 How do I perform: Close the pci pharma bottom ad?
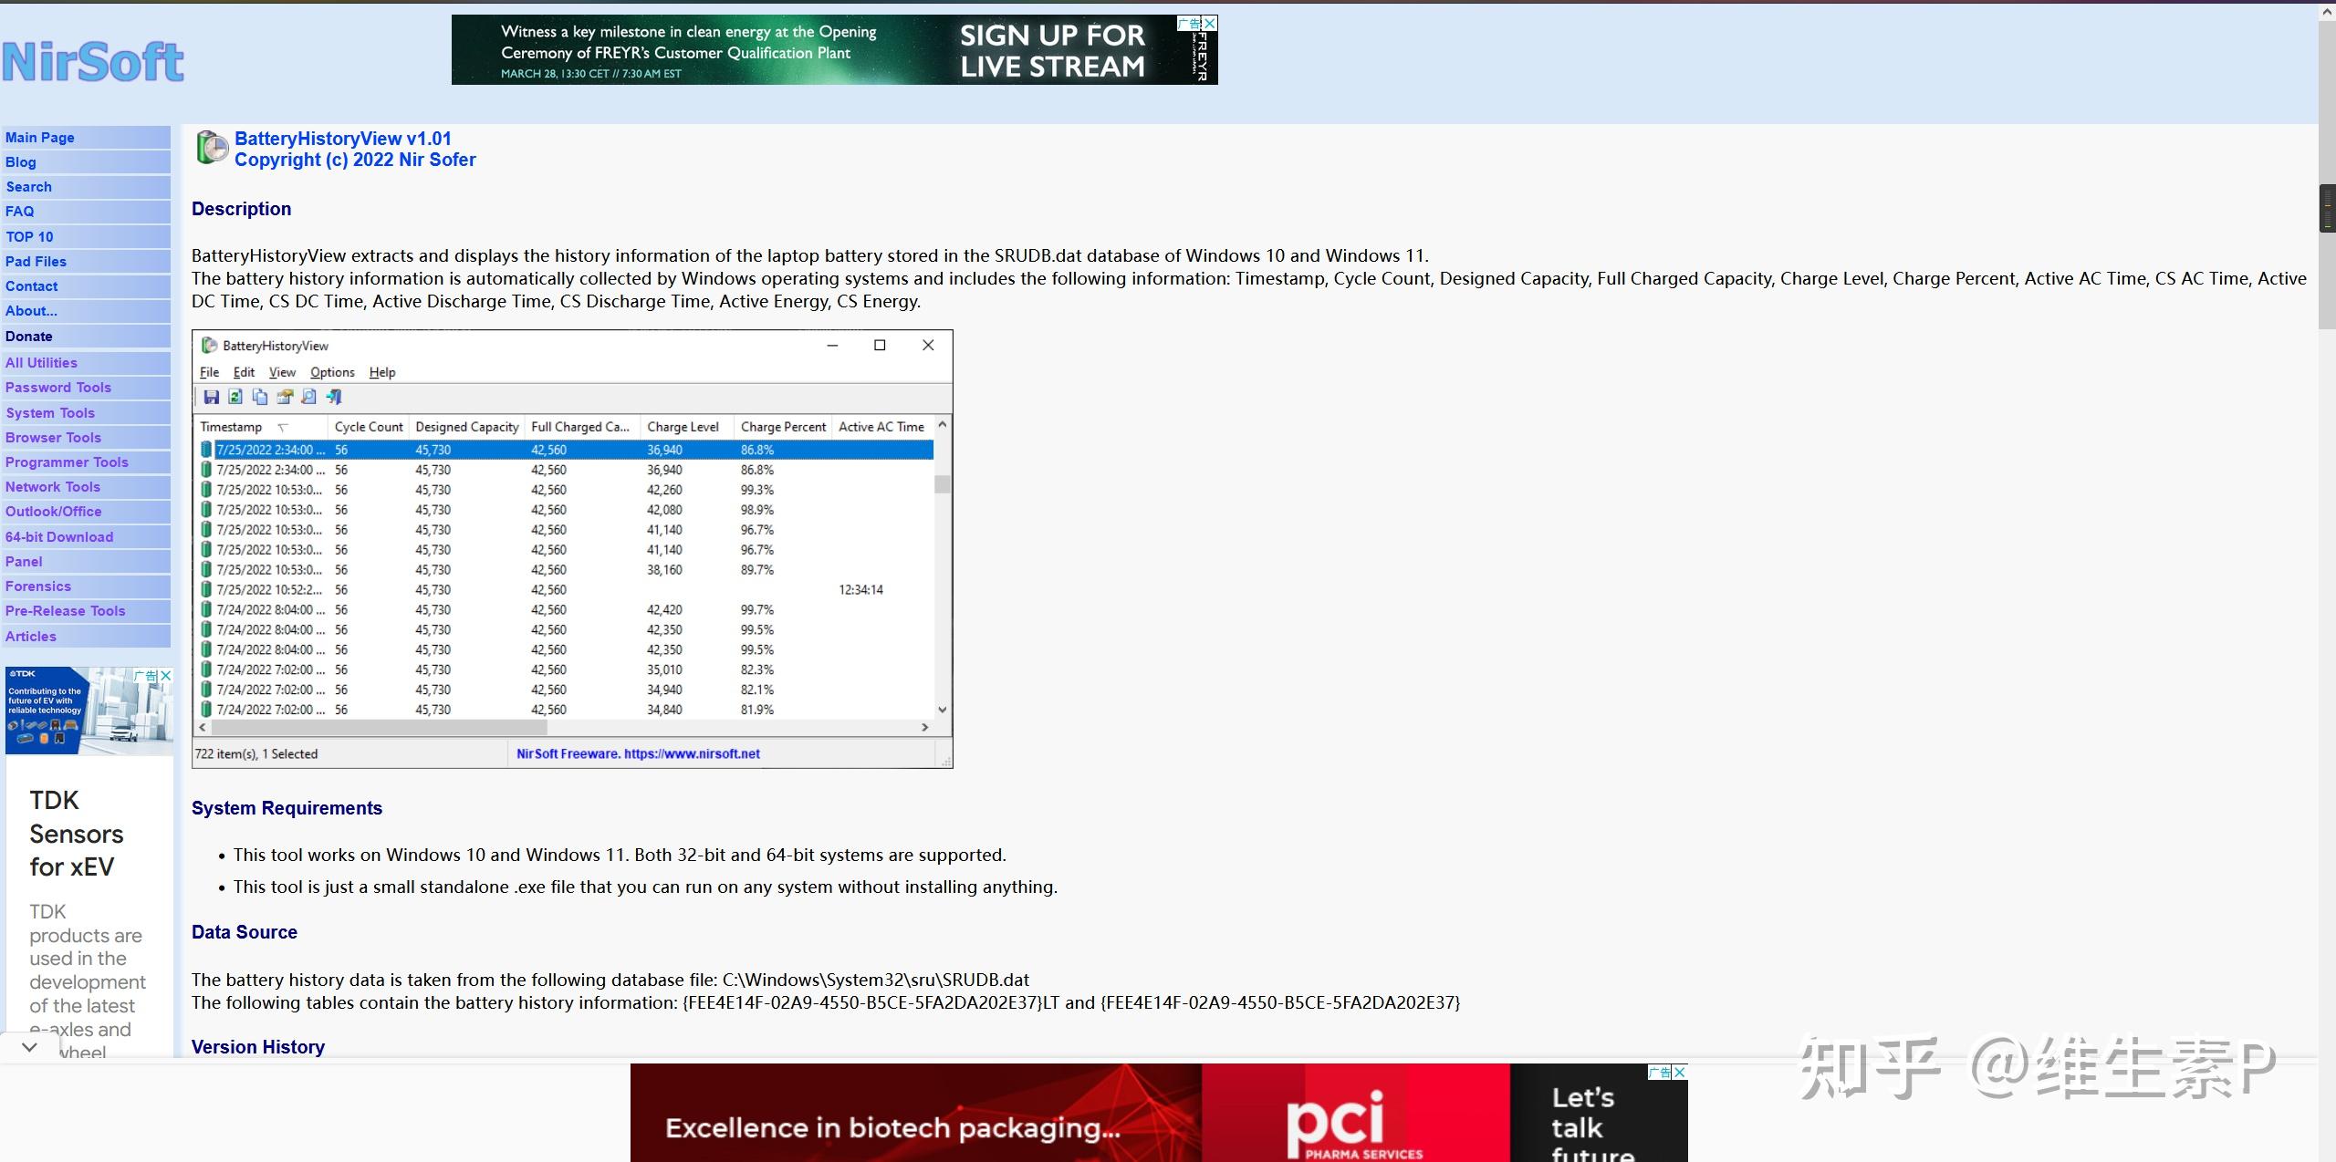[1680, 1072]
